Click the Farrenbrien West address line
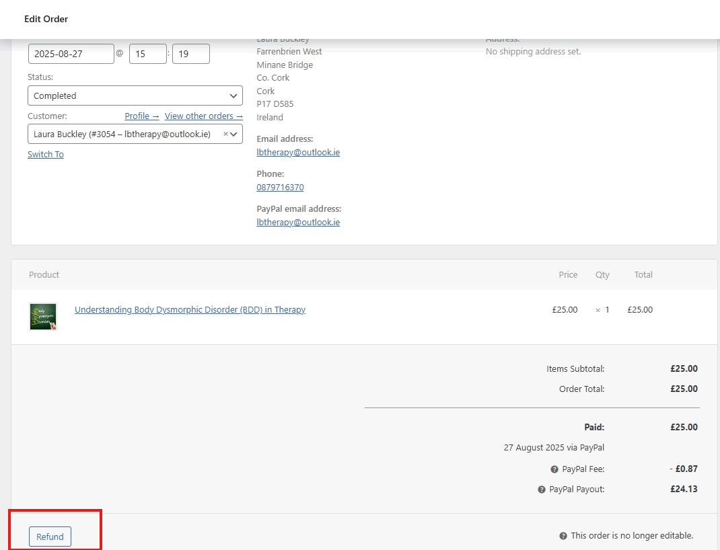This screenshot has height=550, width=720. (x=289, y=51)
